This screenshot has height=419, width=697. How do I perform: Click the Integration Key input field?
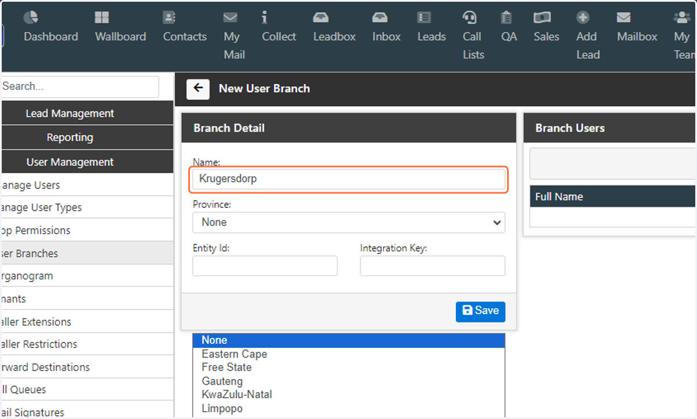click(x=433, y=265)
